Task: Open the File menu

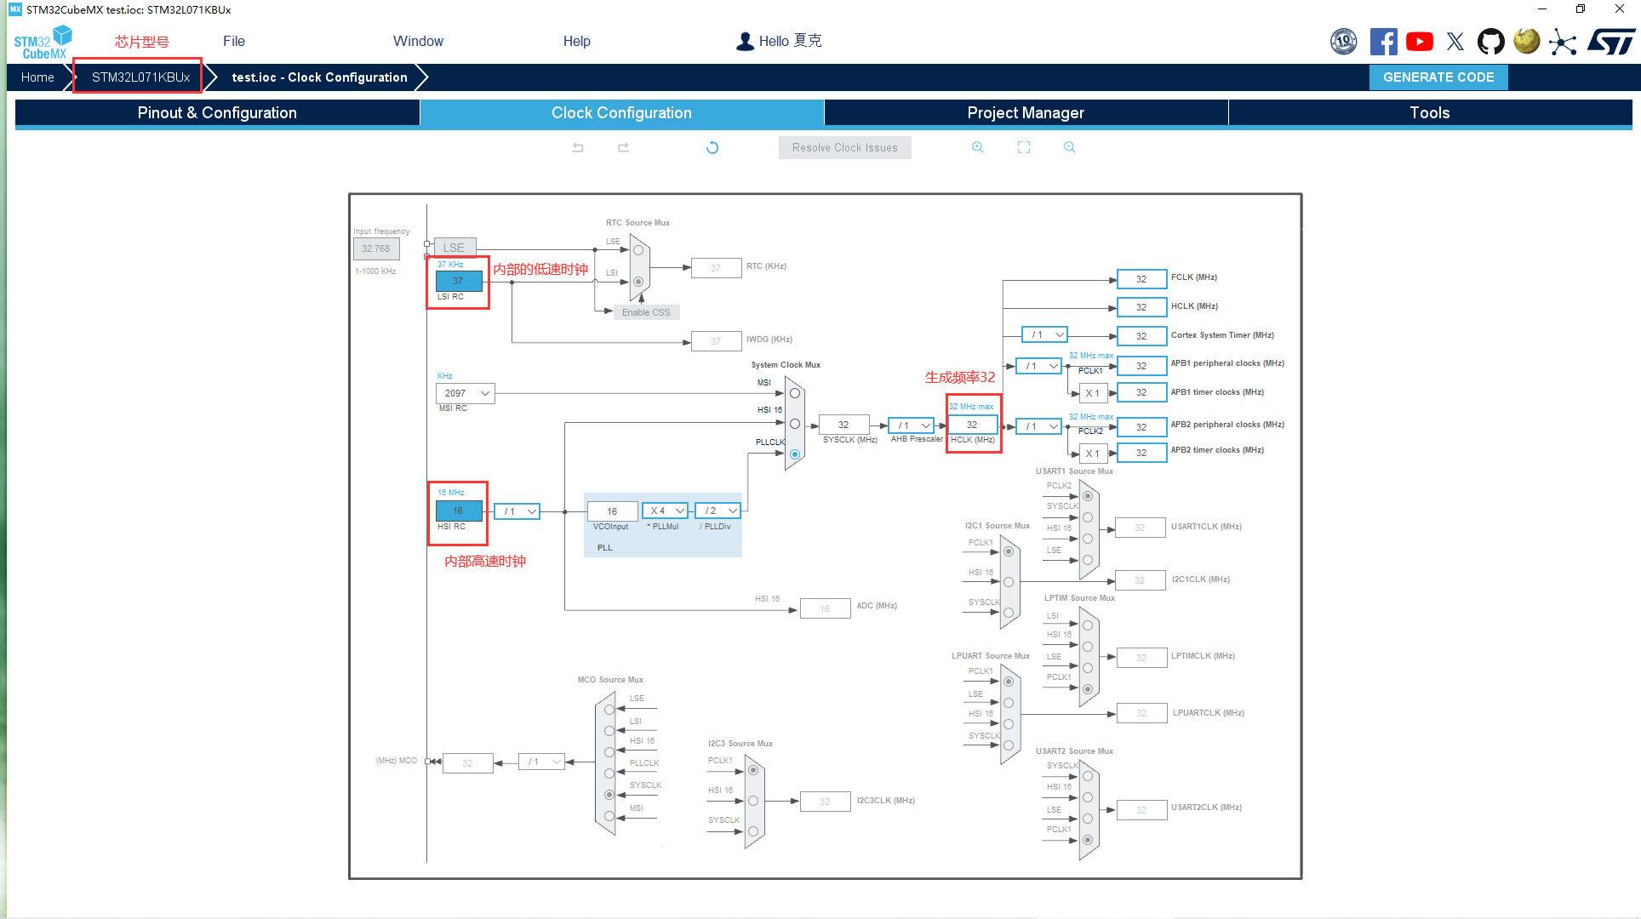Action: (x=234, y=41)
